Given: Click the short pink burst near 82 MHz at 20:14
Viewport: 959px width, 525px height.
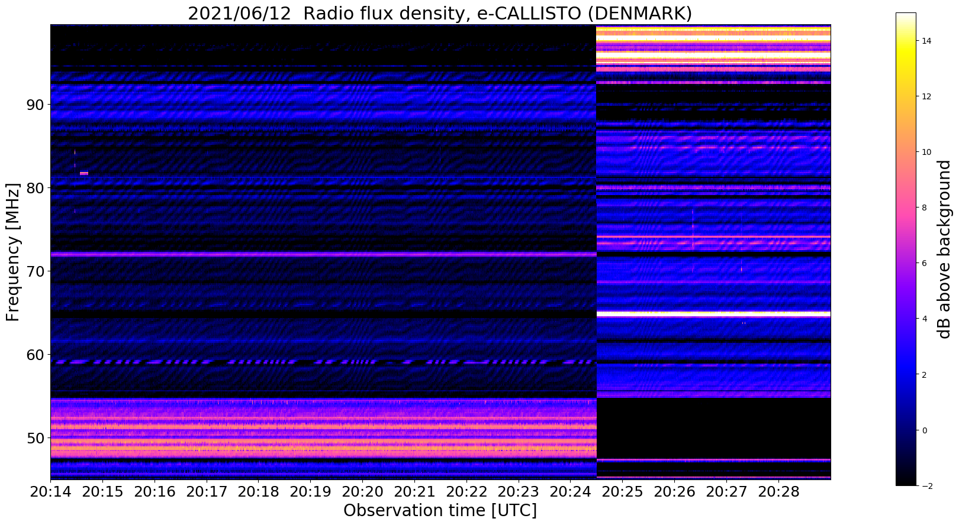Looking at the screenshot, I should pyautogui.click(x=84, y=173).
